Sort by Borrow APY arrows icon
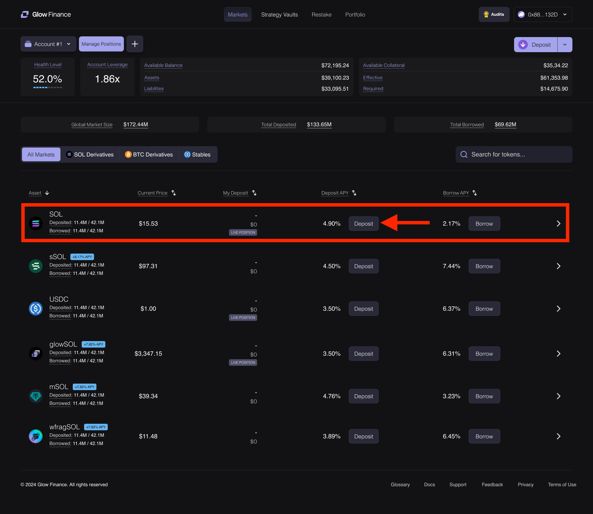The height and width of the screenshot is (514, 593). click(475, 193)
